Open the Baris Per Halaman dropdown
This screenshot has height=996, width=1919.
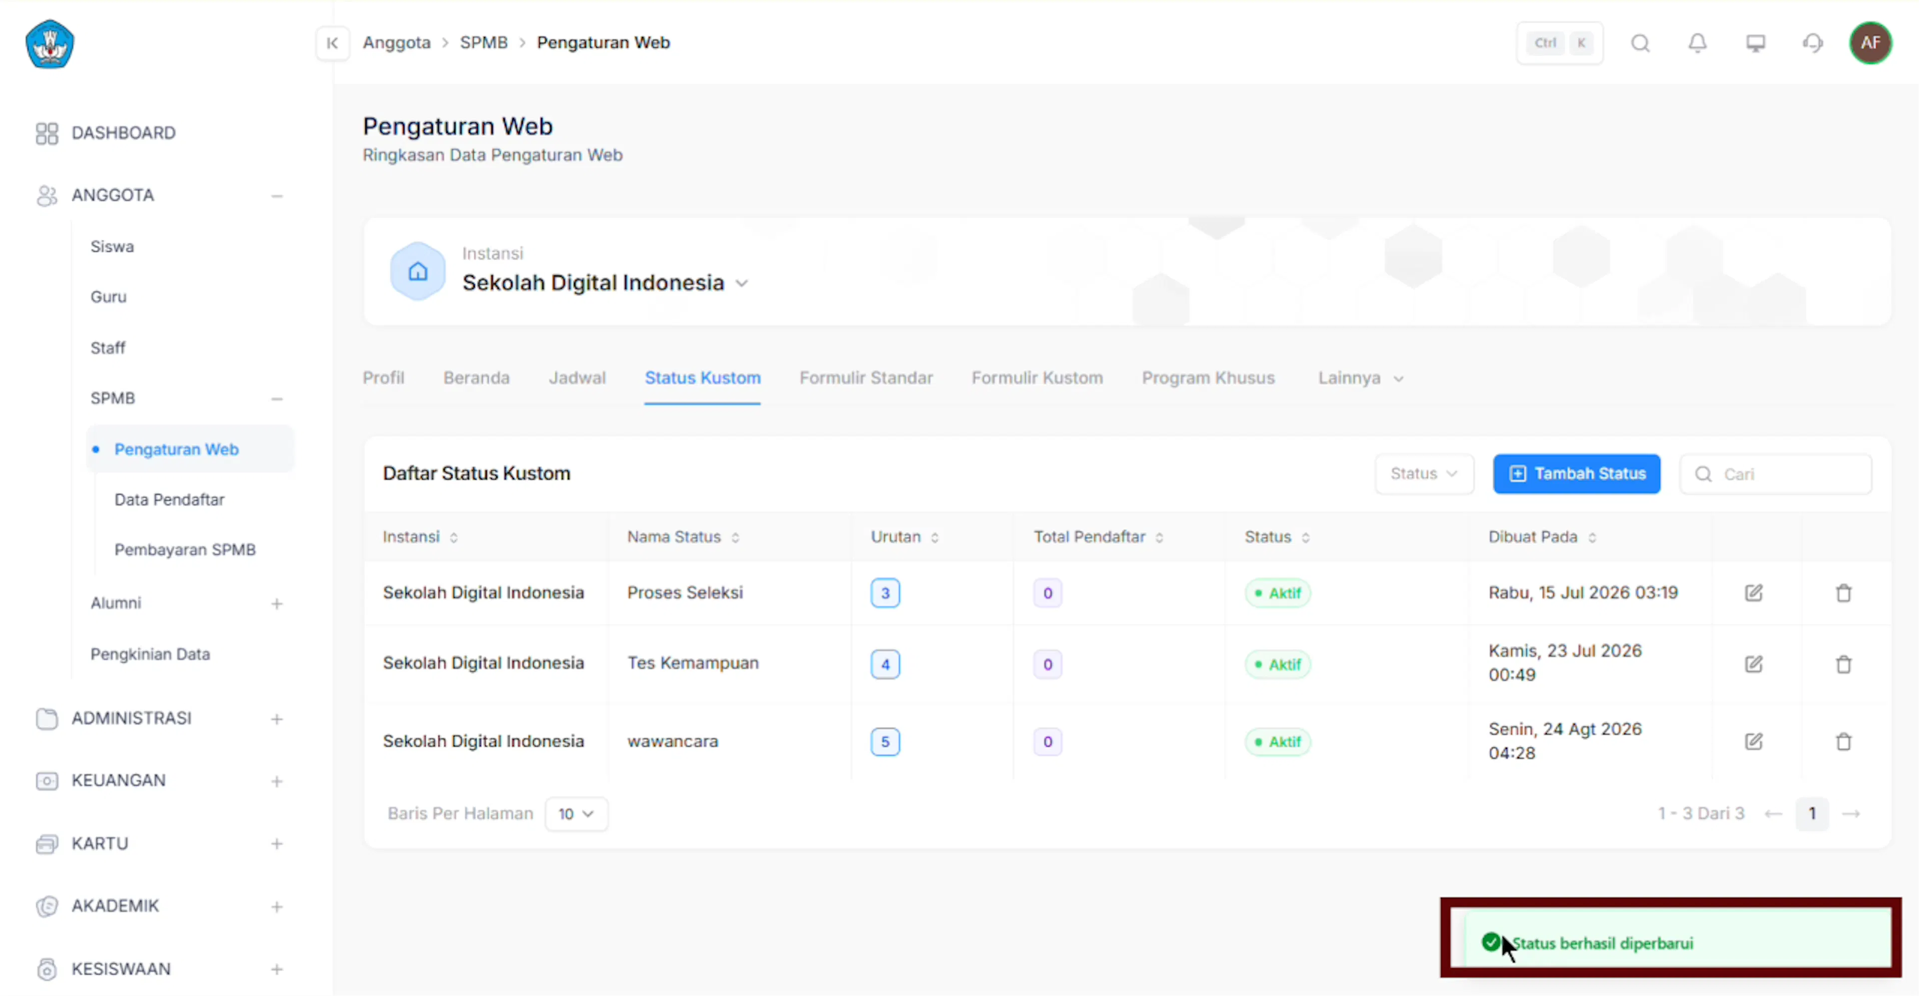[x=576, y=814]
